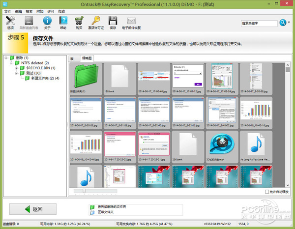295x229 pixels.
Task: Open the 帮助 help book icon
Action: tap(63, 23)
